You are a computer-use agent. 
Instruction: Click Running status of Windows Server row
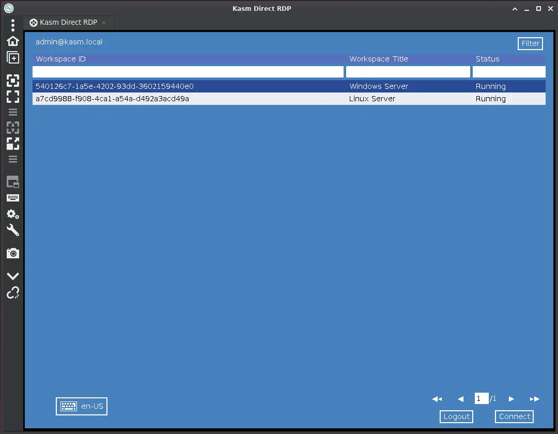point(491,86)
